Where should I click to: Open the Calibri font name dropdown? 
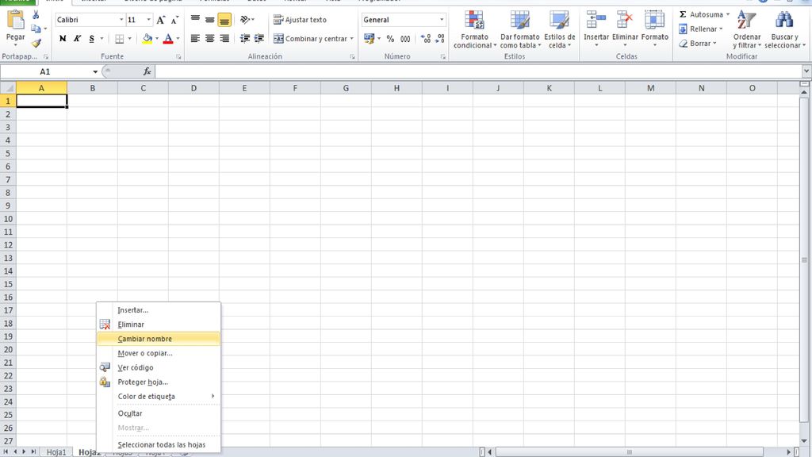click(121, 20)
